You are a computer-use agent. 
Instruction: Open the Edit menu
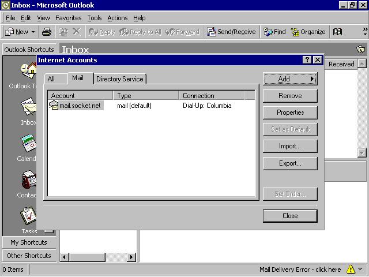point(26,18)
